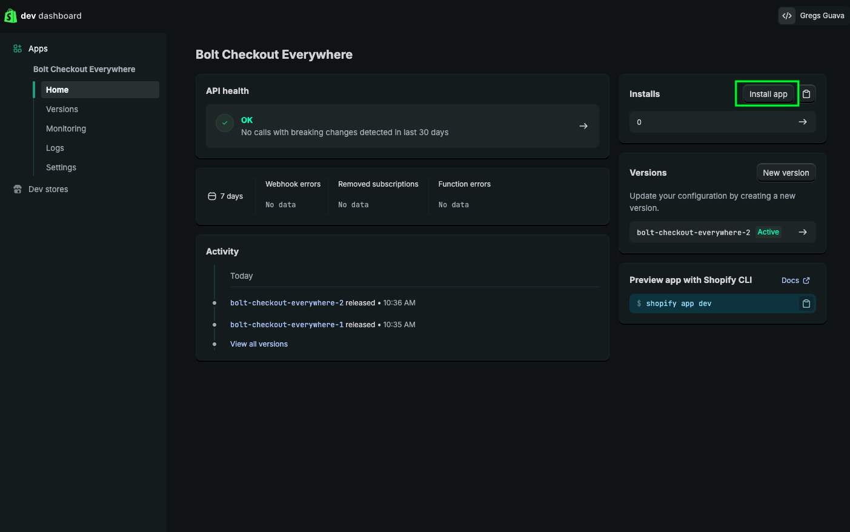Open the 7 days date range selector

click(226, 196)
